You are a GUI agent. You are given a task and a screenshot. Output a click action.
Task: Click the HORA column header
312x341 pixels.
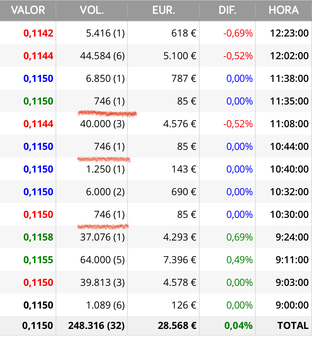tap(284, 10)
